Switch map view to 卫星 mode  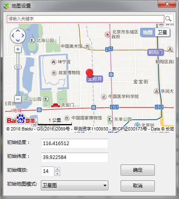(x=162, y=32)
